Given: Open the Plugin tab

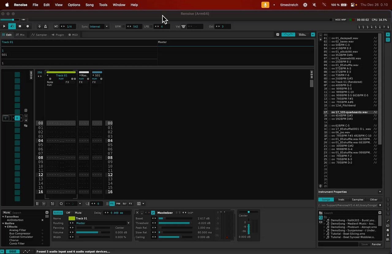Looking at the screenshot, I should 58,35.
